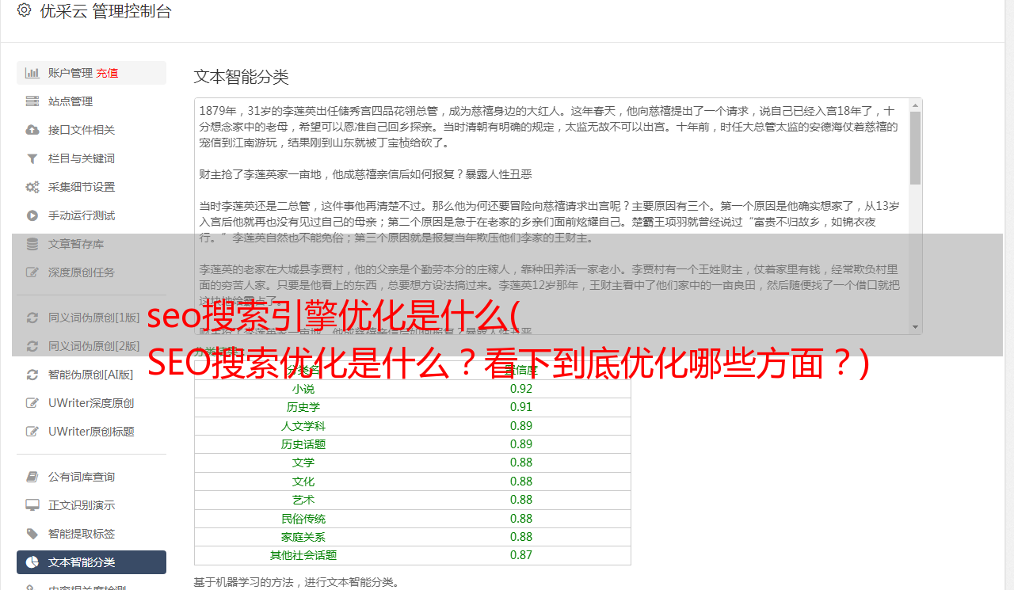Click the 家庭关系 category cell
This screenshot has width=1014, height=590.
[303, 537]
